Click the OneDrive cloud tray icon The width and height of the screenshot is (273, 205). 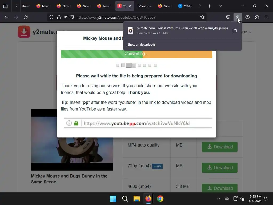[x=227, y=199]
